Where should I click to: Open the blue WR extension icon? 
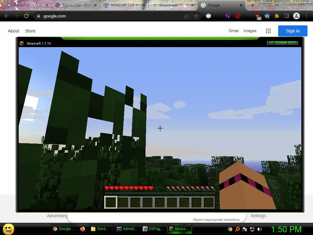pos(267,16)
